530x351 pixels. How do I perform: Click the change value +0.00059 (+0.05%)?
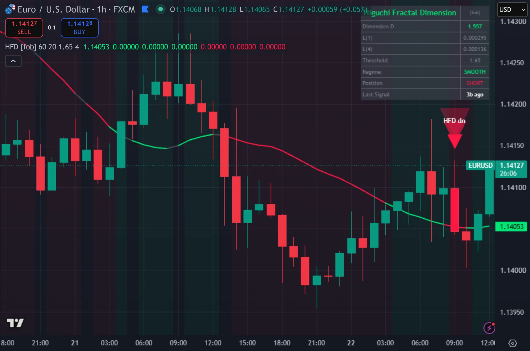point(337,9)
